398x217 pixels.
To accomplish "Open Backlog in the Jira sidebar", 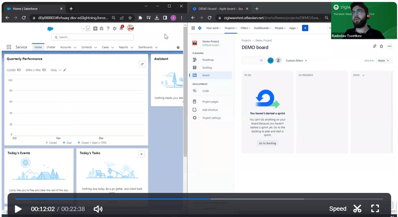I will point(211,68).
